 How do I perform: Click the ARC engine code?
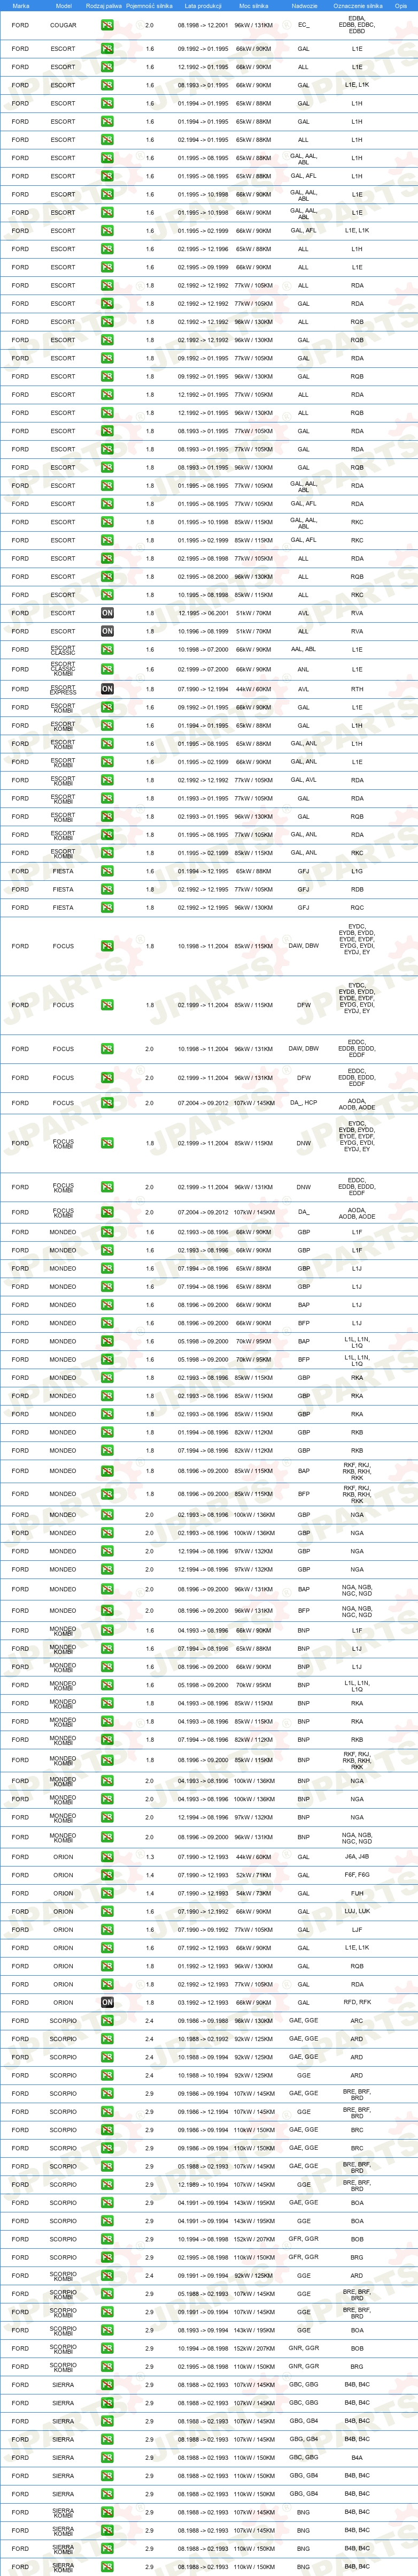pyautogui.click(x=357, y=2021)
